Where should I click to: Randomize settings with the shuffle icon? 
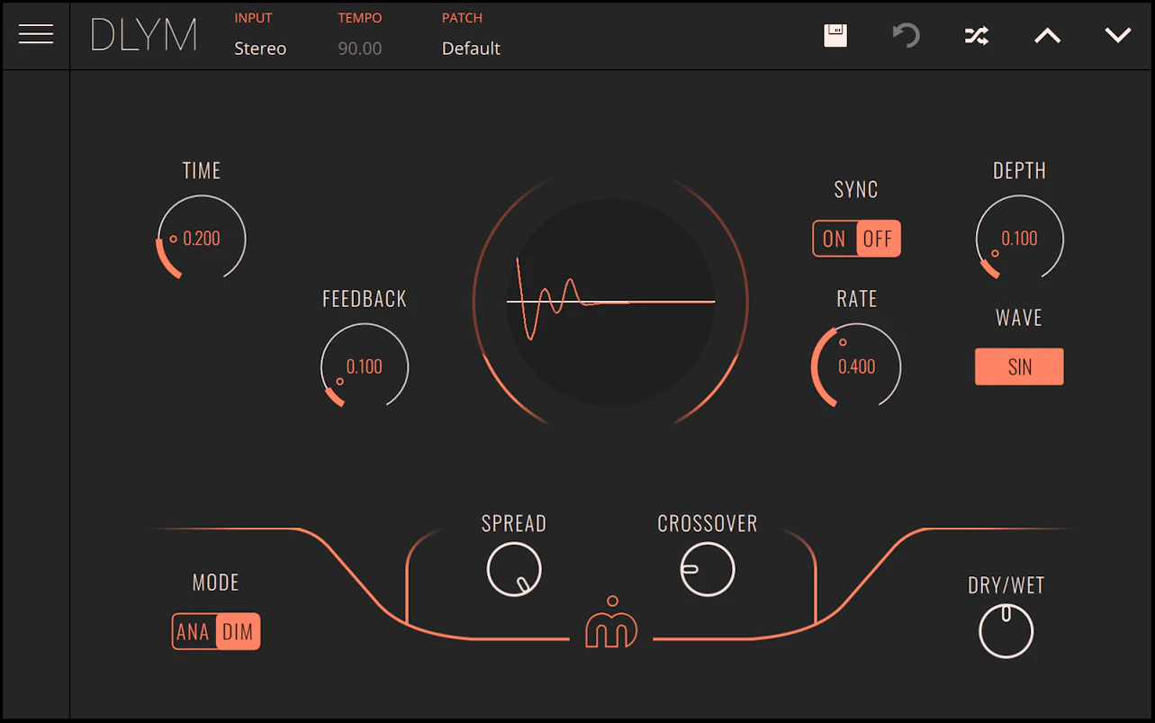pos(976,35)
